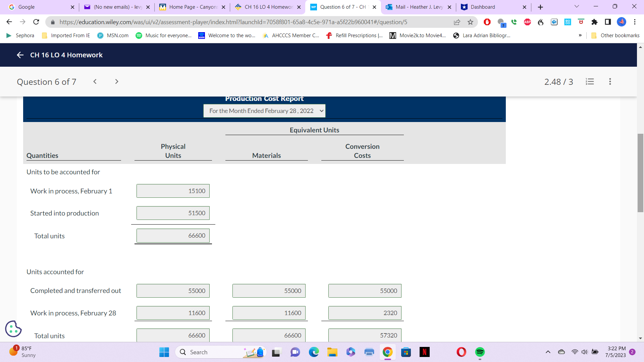Click Work in process February 1 units field
Screen dimensions: 644x362
pos(173,191)
